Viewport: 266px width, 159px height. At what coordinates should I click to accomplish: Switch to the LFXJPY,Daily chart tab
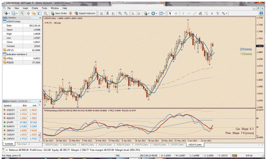(x=177, y=145)
